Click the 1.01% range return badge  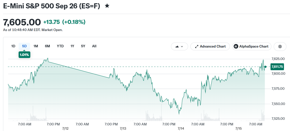24,55
